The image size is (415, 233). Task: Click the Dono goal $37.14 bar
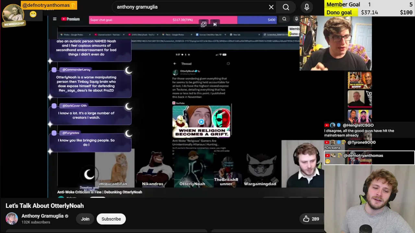[x=370, y=12]
